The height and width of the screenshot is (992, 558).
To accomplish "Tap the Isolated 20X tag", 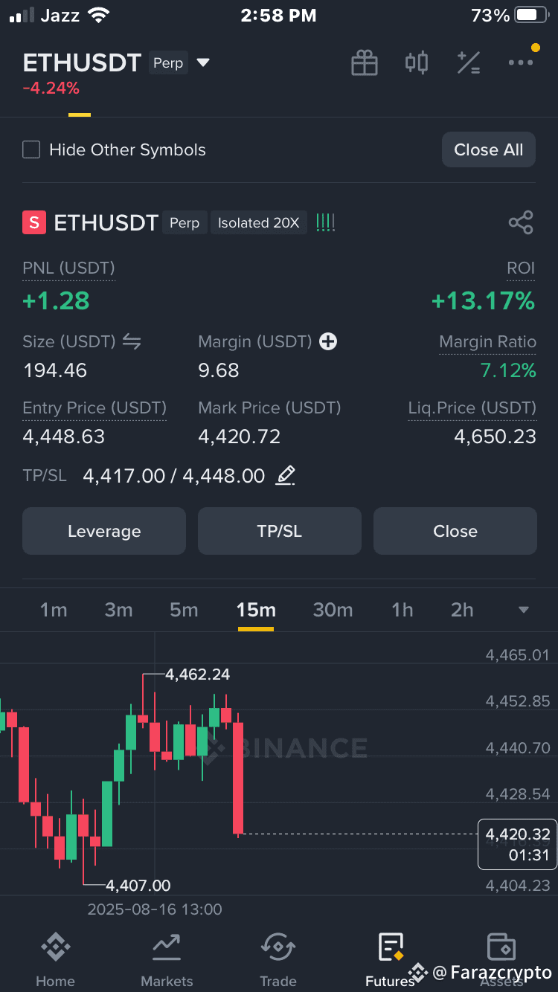I will [x=258, y=222].
